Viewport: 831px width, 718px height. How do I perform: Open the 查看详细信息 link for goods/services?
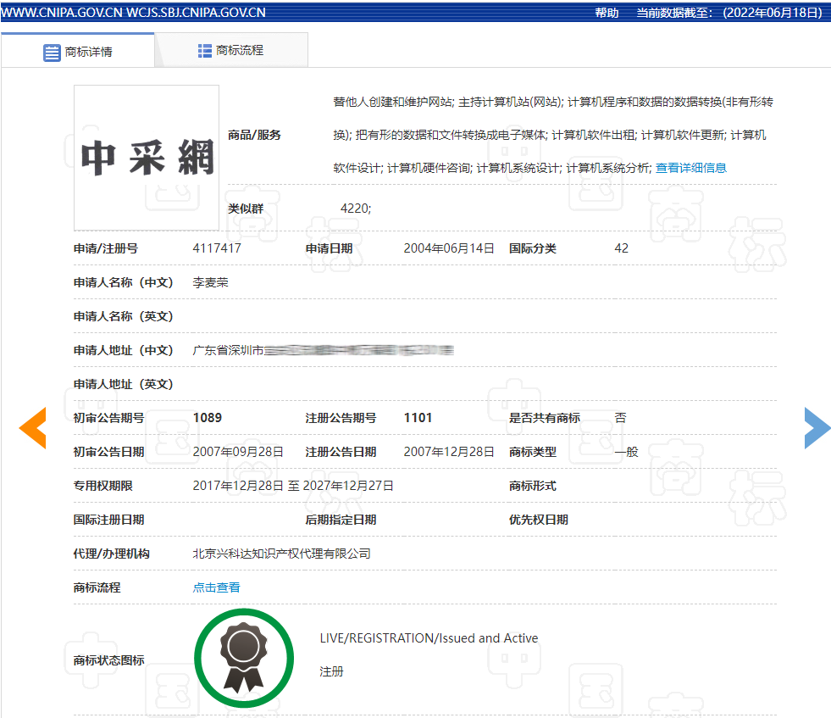tap(690, 168)
